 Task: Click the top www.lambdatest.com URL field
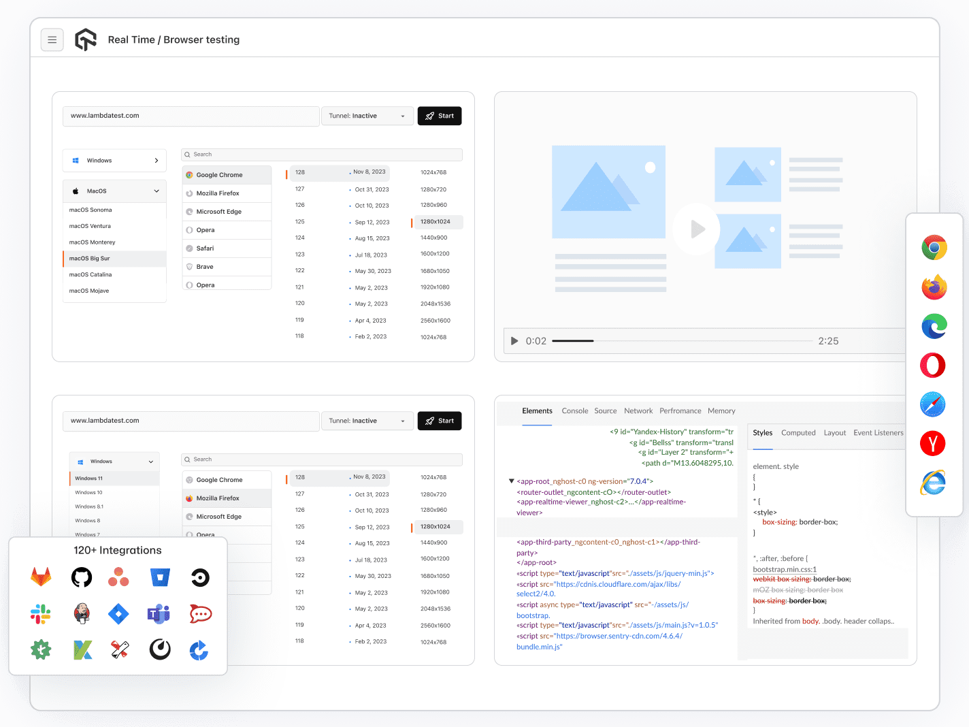coord(191,116)
